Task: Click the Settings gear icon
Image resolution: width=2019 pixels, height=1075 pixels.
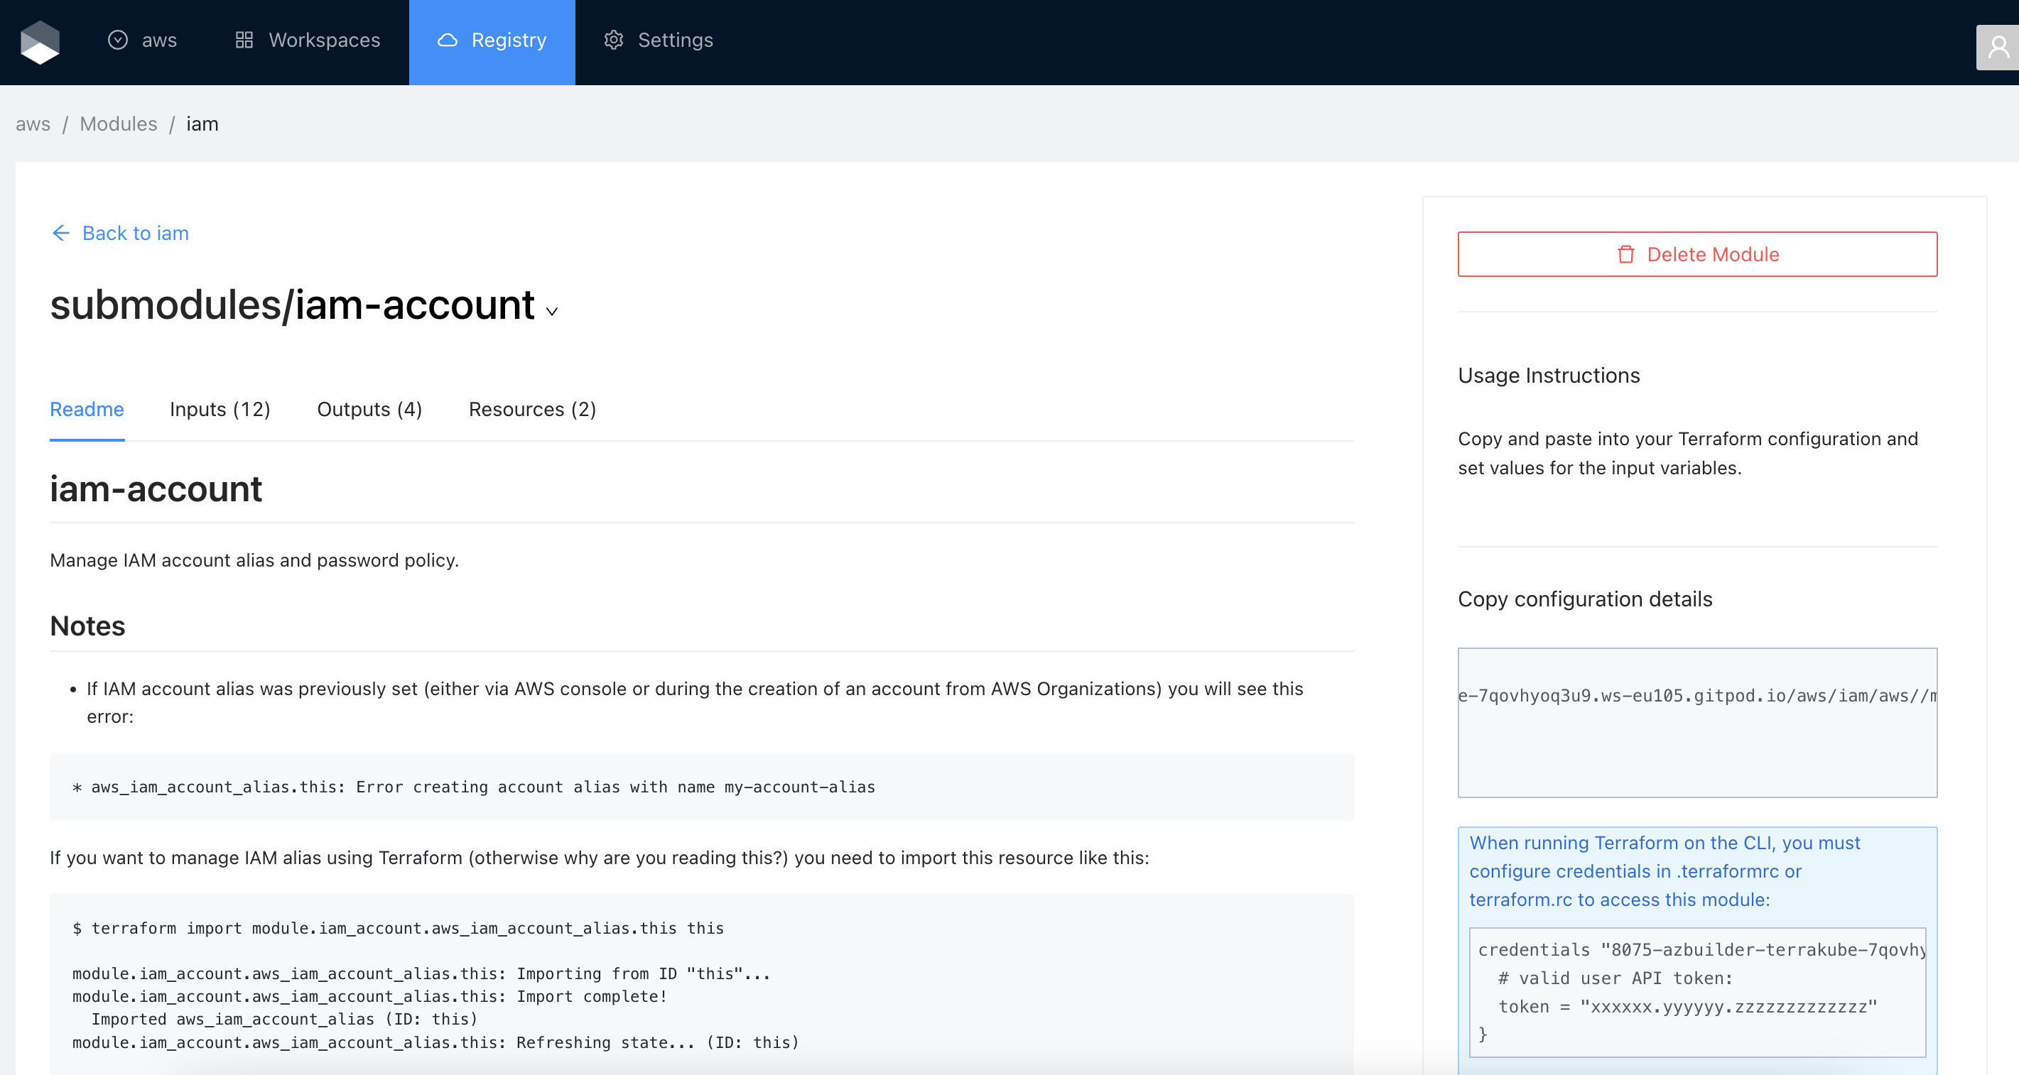Action: click(x=613, y=40)
